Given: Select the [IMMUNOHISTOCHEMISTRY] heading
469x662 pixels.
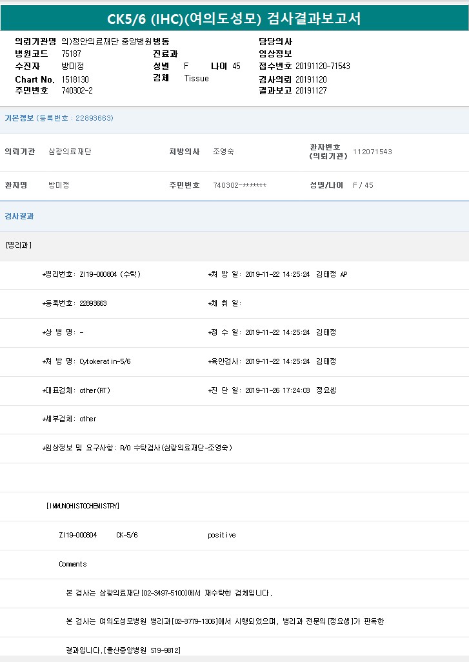Looking at the screenshot, I should pos(83,506).
